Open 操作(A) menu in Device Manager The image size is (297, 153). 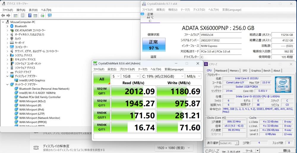click(x=21, y=10)
